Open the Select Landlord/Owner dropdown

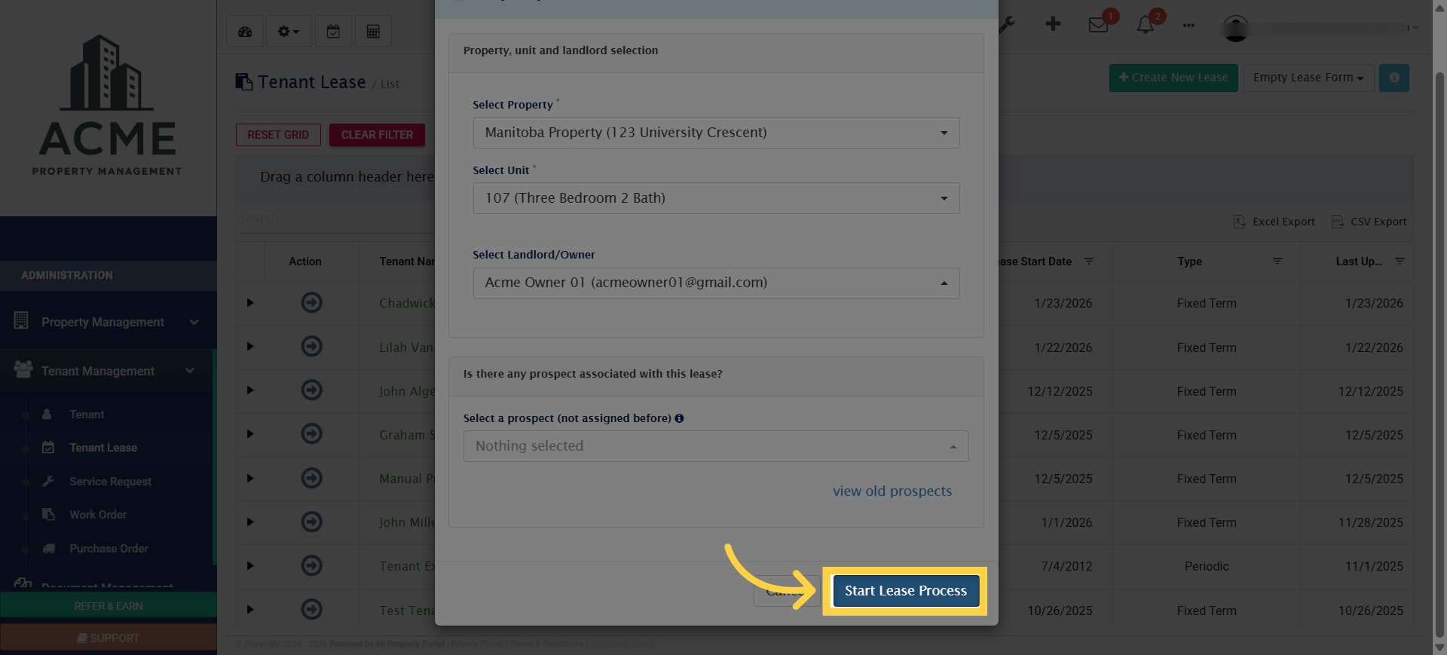pos(715,283)
